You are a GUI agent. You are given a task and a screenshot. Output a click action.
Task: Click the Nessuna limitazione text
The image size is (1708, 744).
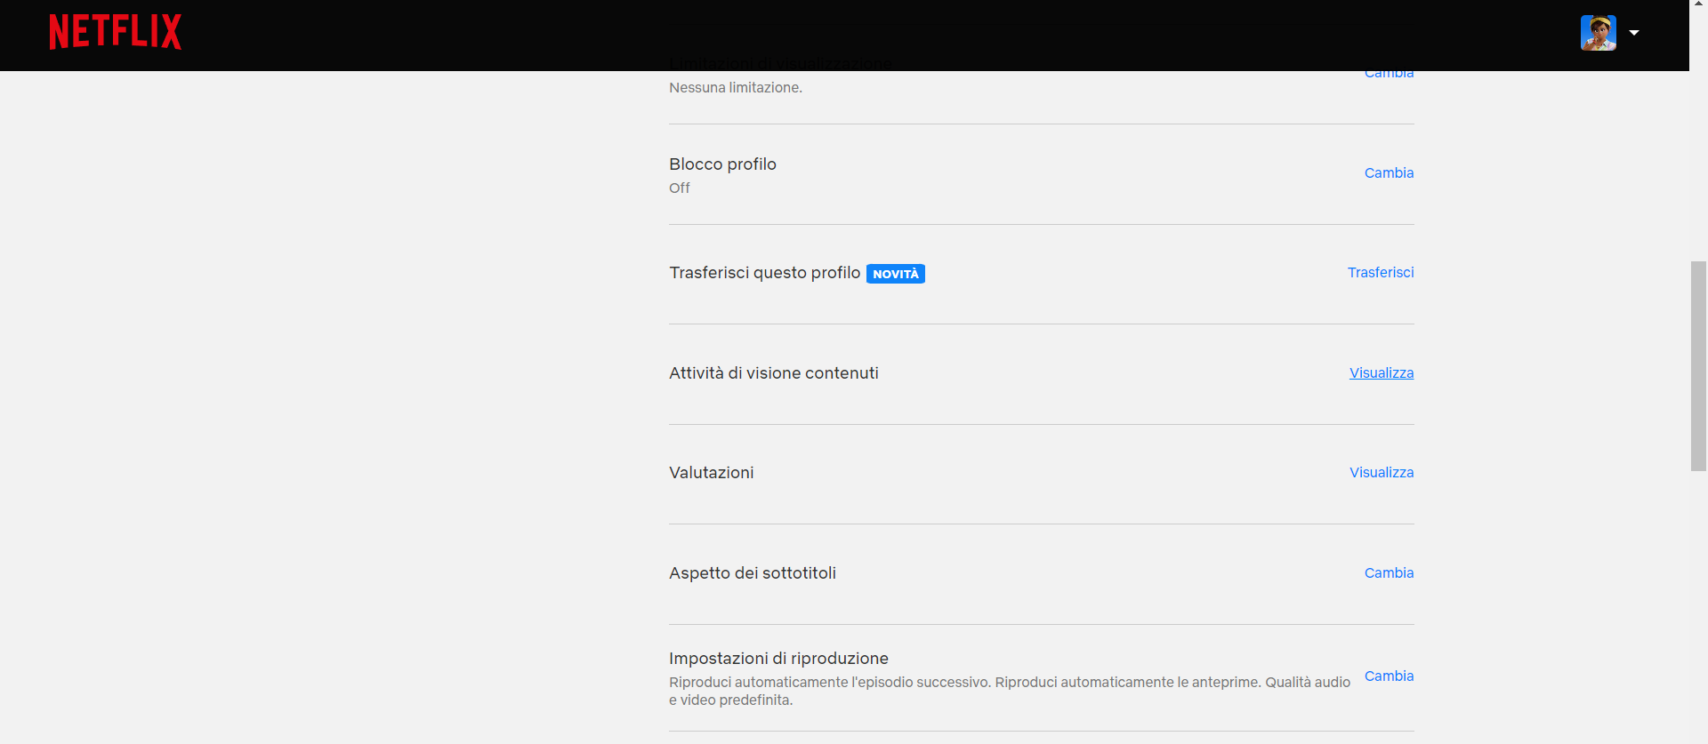point(736,87)
